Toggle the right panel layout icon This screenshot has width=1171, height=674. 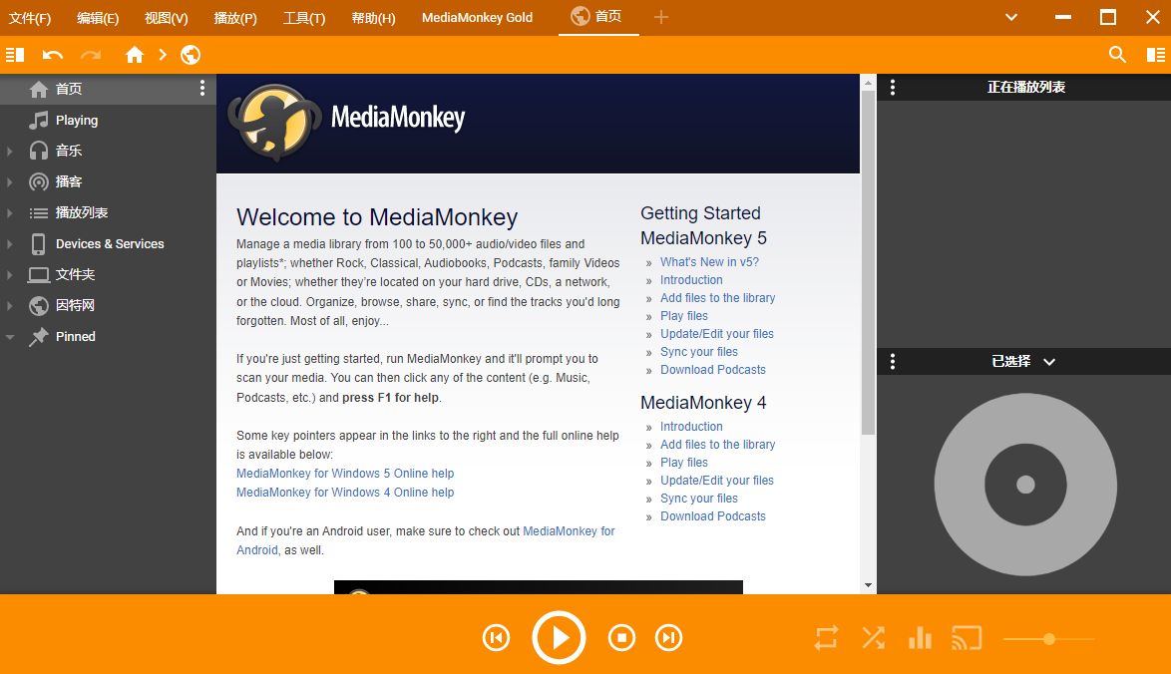click(1155, 55)
